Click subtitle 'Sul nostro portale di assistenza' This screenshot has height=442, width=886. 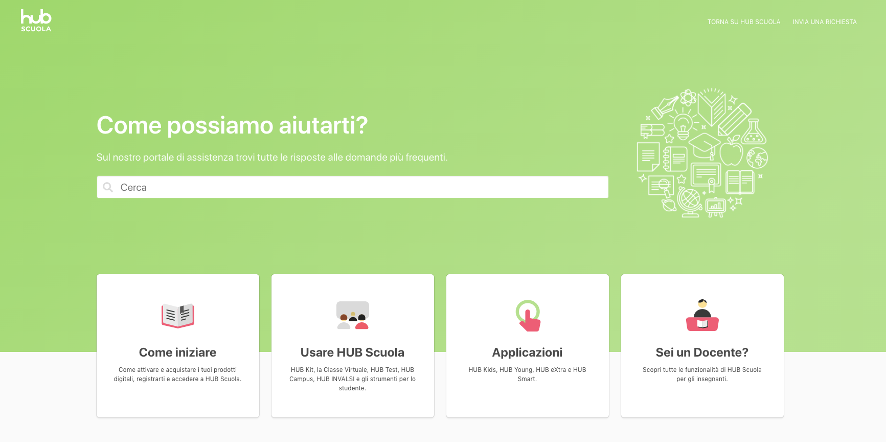click(x=272, y=158)
